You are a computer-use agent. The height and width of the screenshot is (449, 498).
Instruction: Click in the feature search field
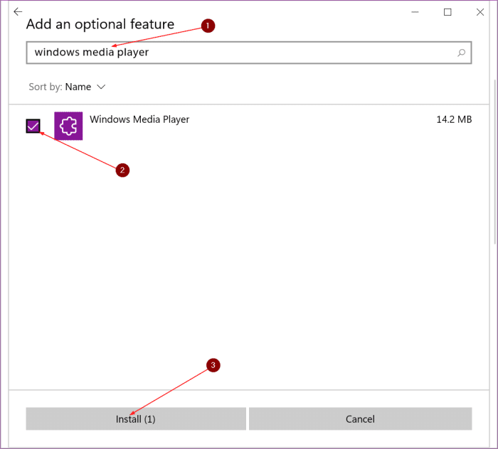tap(249, 53)
